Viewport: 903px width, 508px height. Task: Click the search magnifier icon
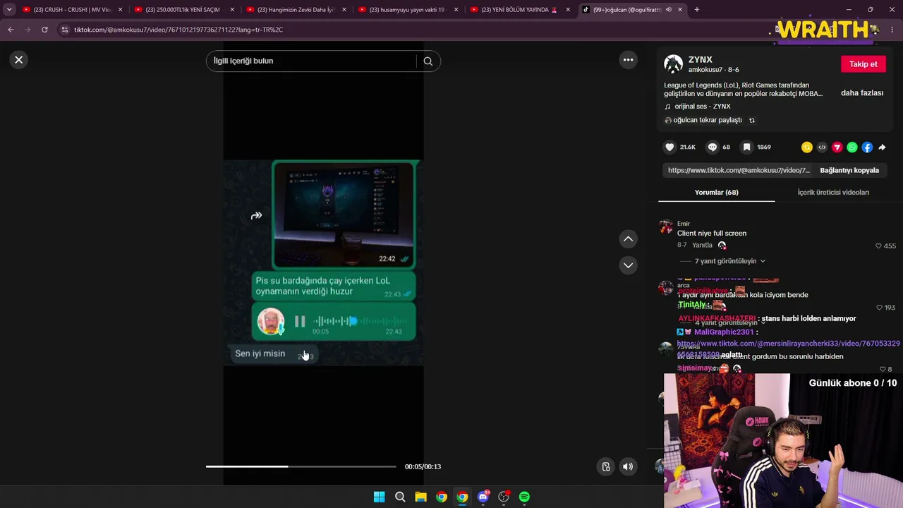428,61
